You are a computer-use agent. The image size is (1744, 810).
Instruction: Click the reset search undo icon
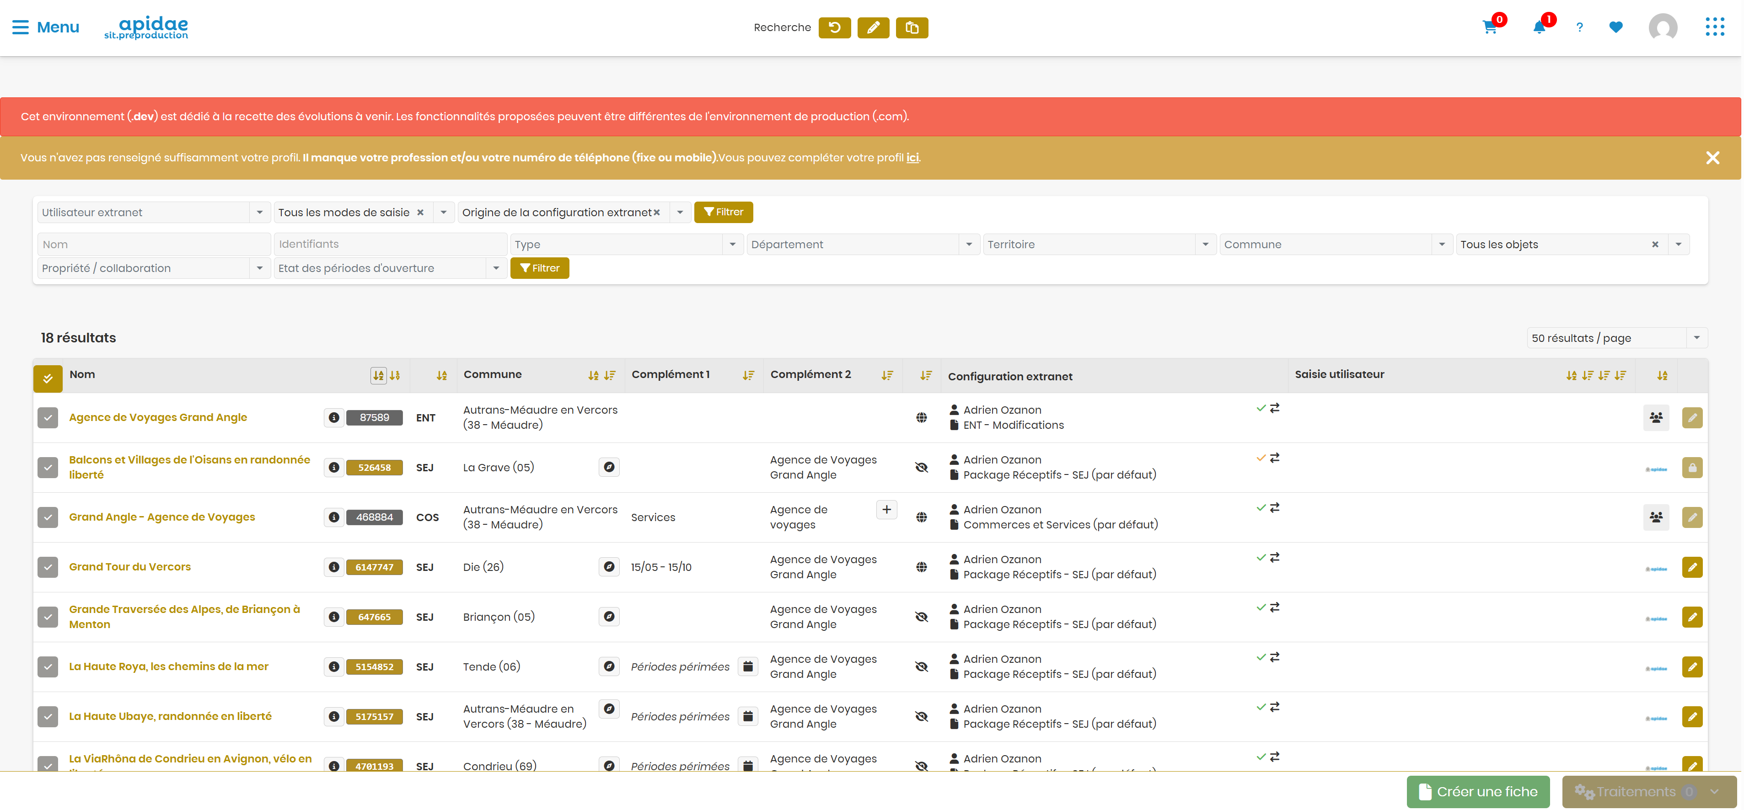point(834,28)
